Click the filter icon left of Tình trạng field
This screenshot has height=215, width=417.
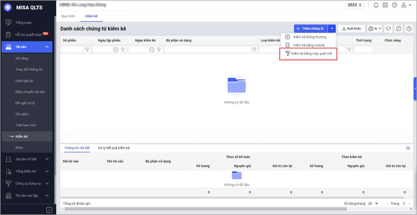349,49
